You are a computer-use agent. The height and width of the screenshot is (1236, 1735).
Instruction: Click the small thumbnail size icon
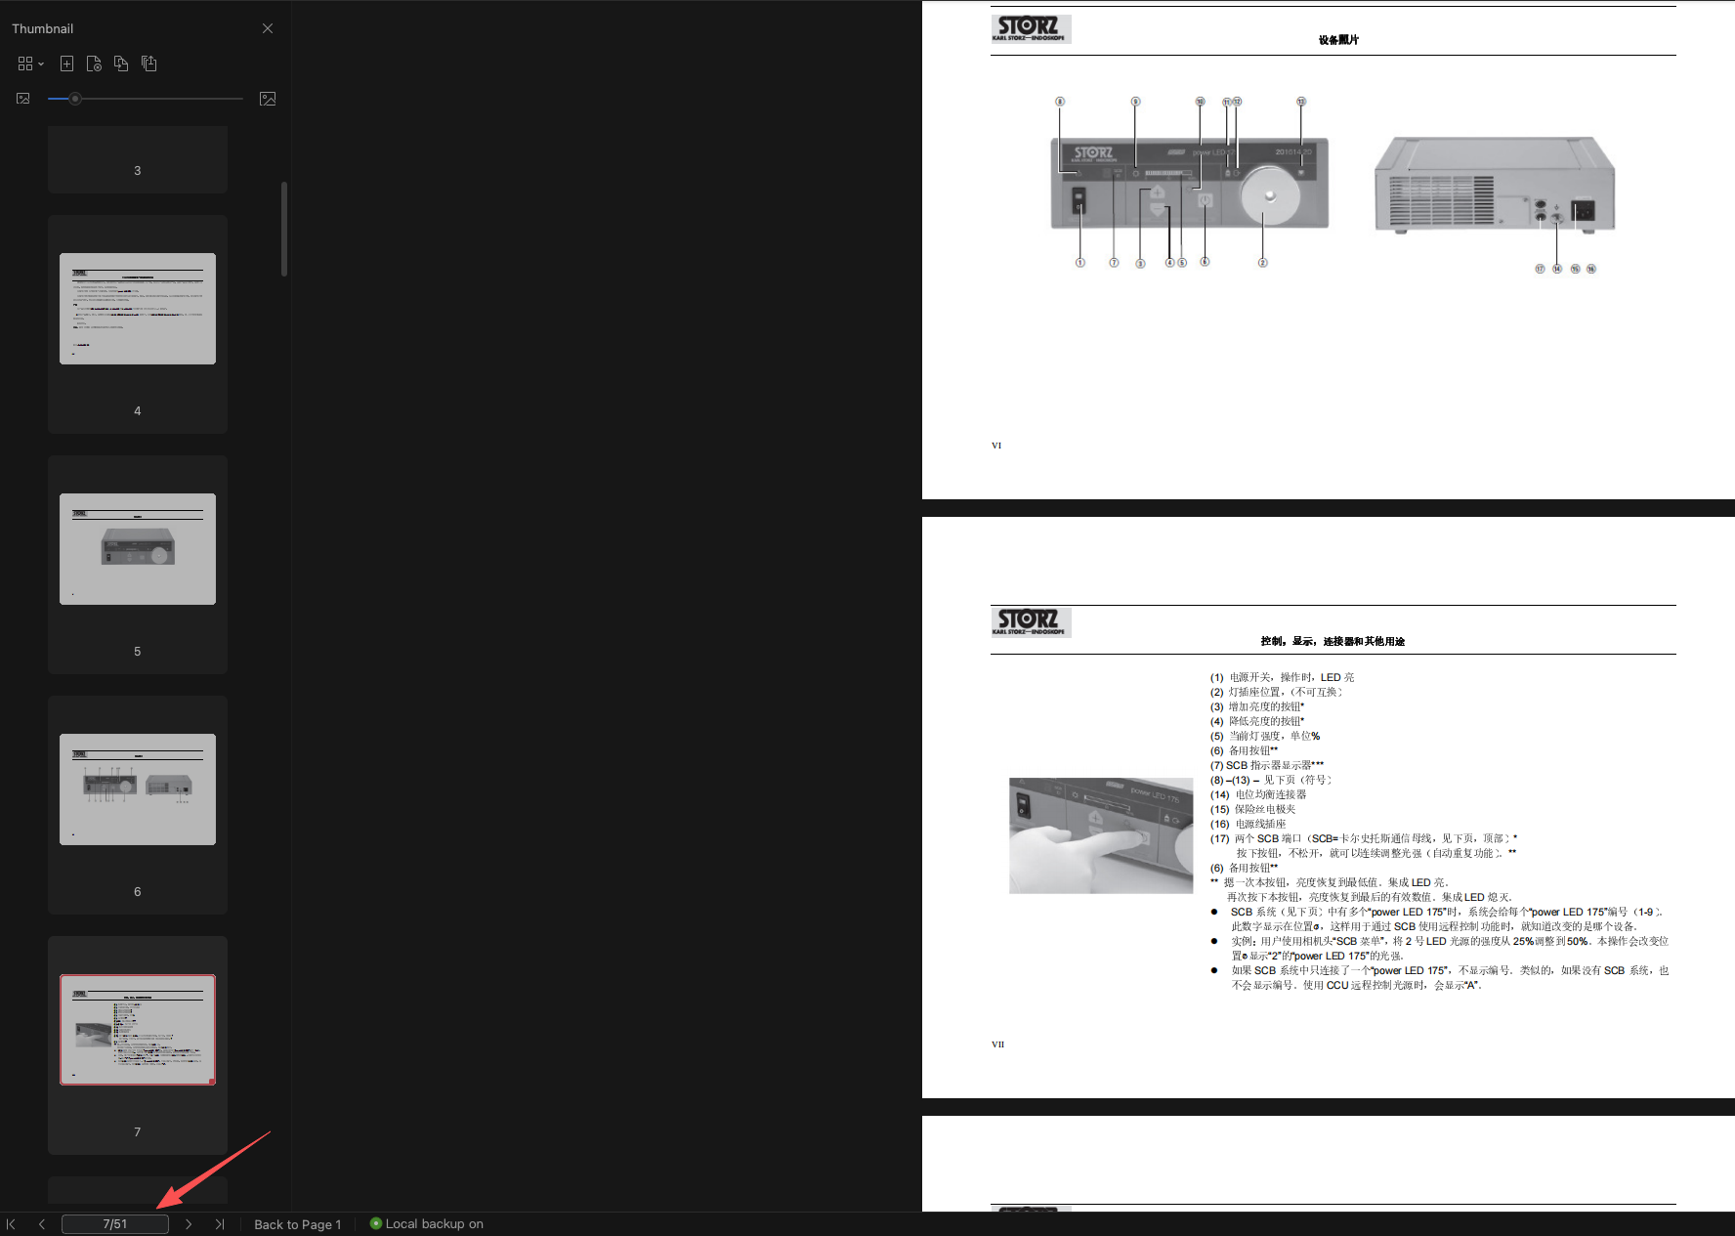[23, 99]
